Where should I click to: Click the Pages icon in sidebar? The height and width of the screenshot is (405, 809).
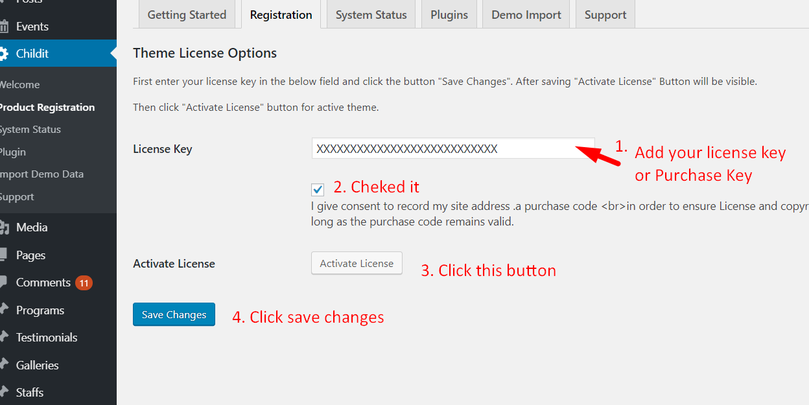4,255
